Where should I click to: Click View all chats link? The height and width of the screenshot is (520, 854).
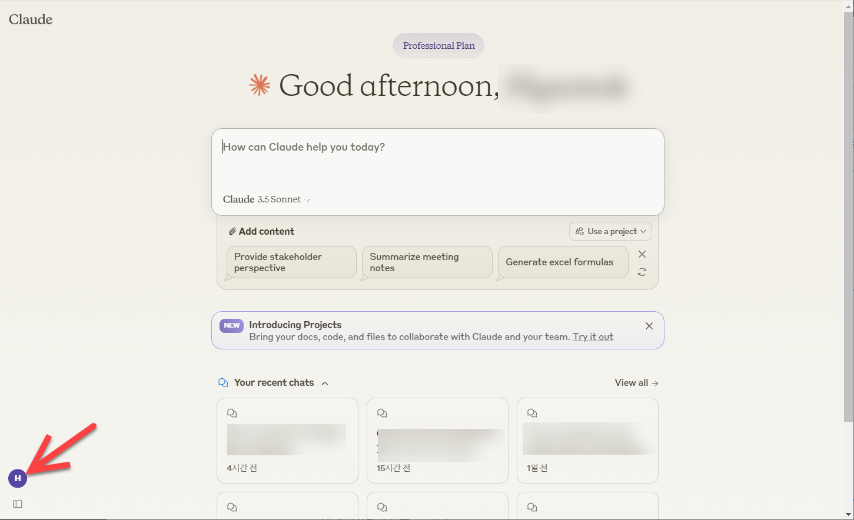click(x=636, y=383)
